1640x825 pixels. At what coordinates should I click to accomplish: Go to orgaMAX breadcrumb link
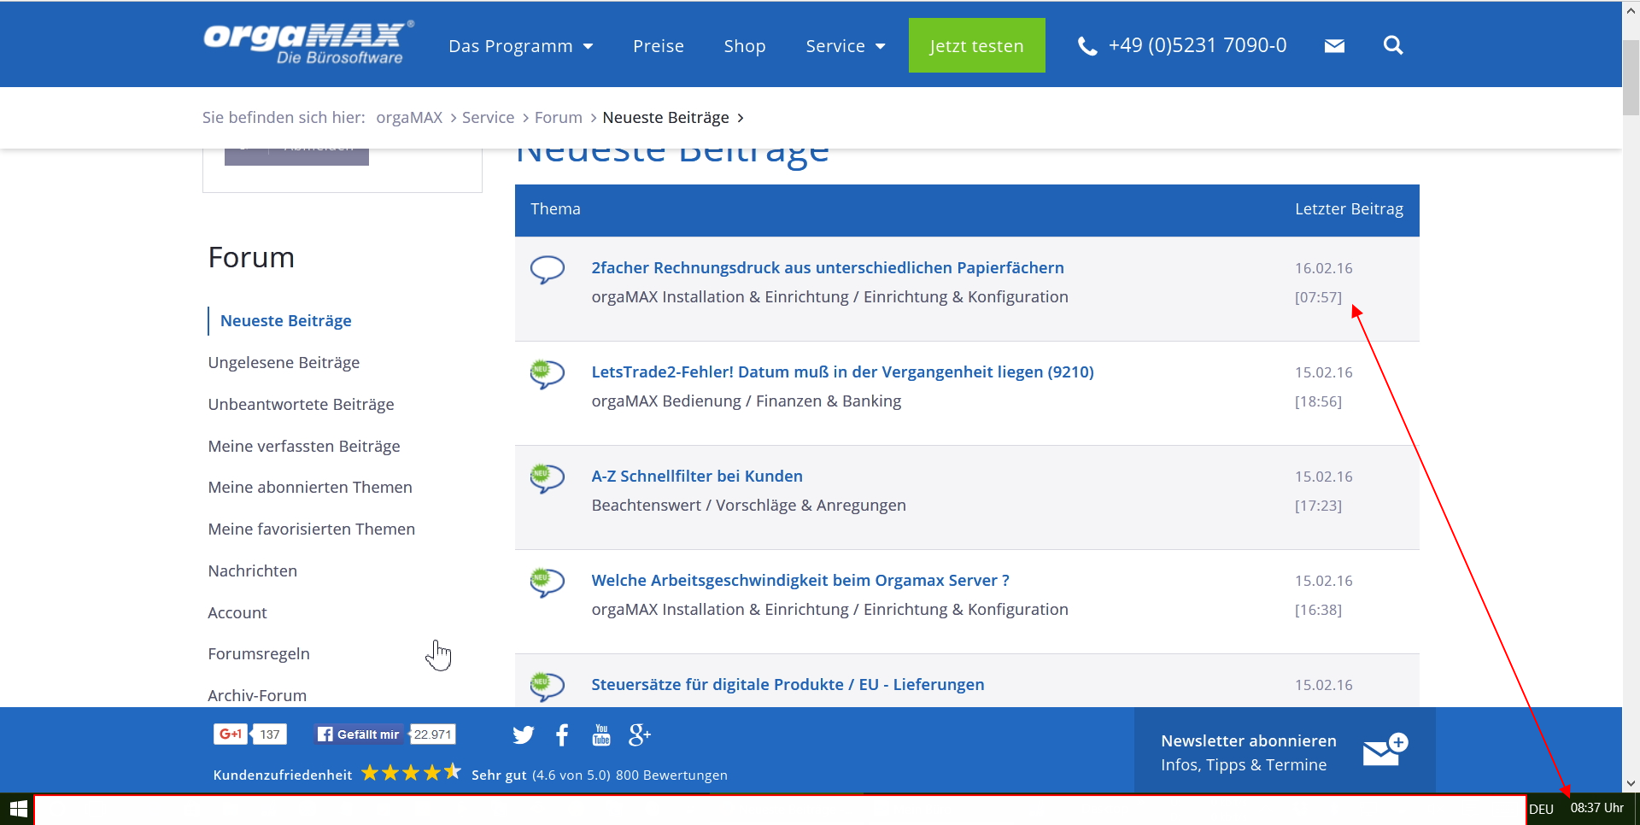point(409,118)
